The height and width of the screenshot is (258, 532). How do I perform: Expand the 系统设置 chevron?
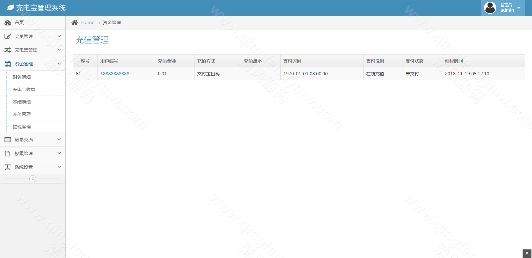59,167
